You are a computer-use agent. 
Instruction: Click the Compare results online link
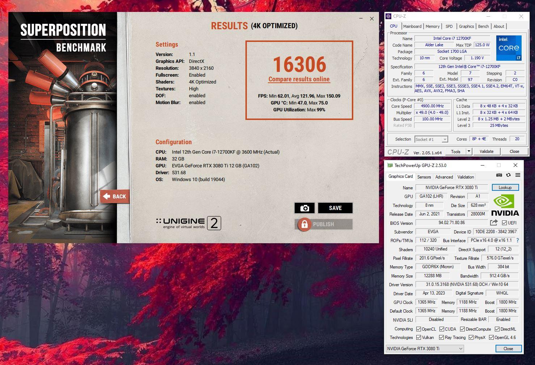299,79
